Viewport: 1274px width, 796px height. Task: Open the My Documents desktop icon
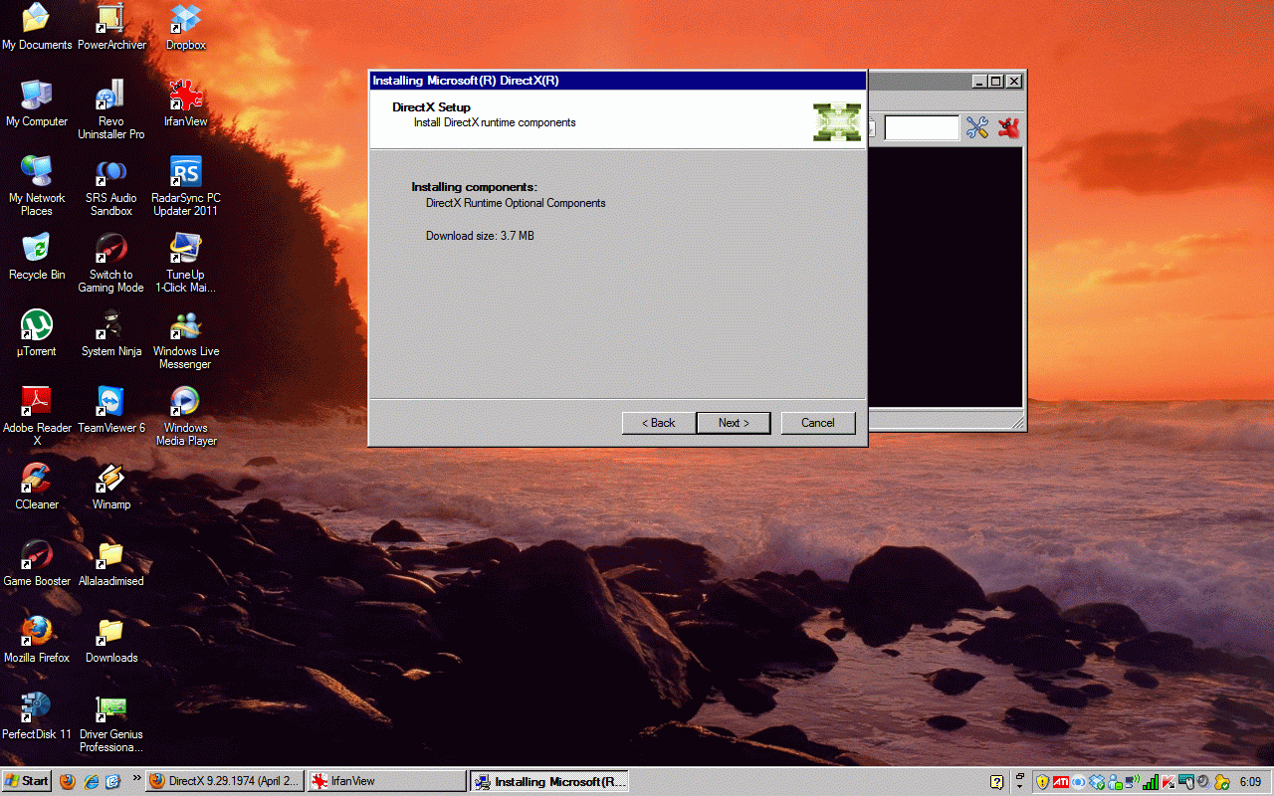(37, 27)
